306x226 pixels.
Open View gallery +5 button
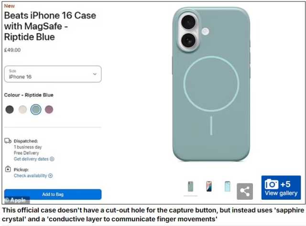281,188
